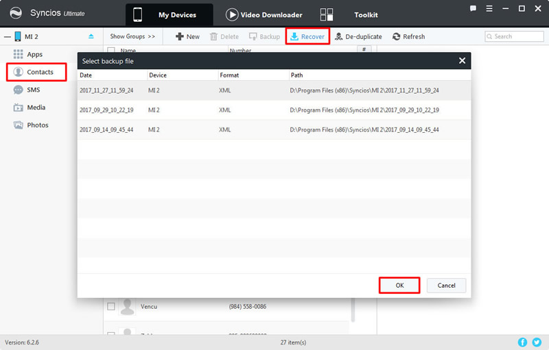The height and width of the screenshot is (350, 549).
Task: Sort backups by Date column
Action: tap(112, 75)
